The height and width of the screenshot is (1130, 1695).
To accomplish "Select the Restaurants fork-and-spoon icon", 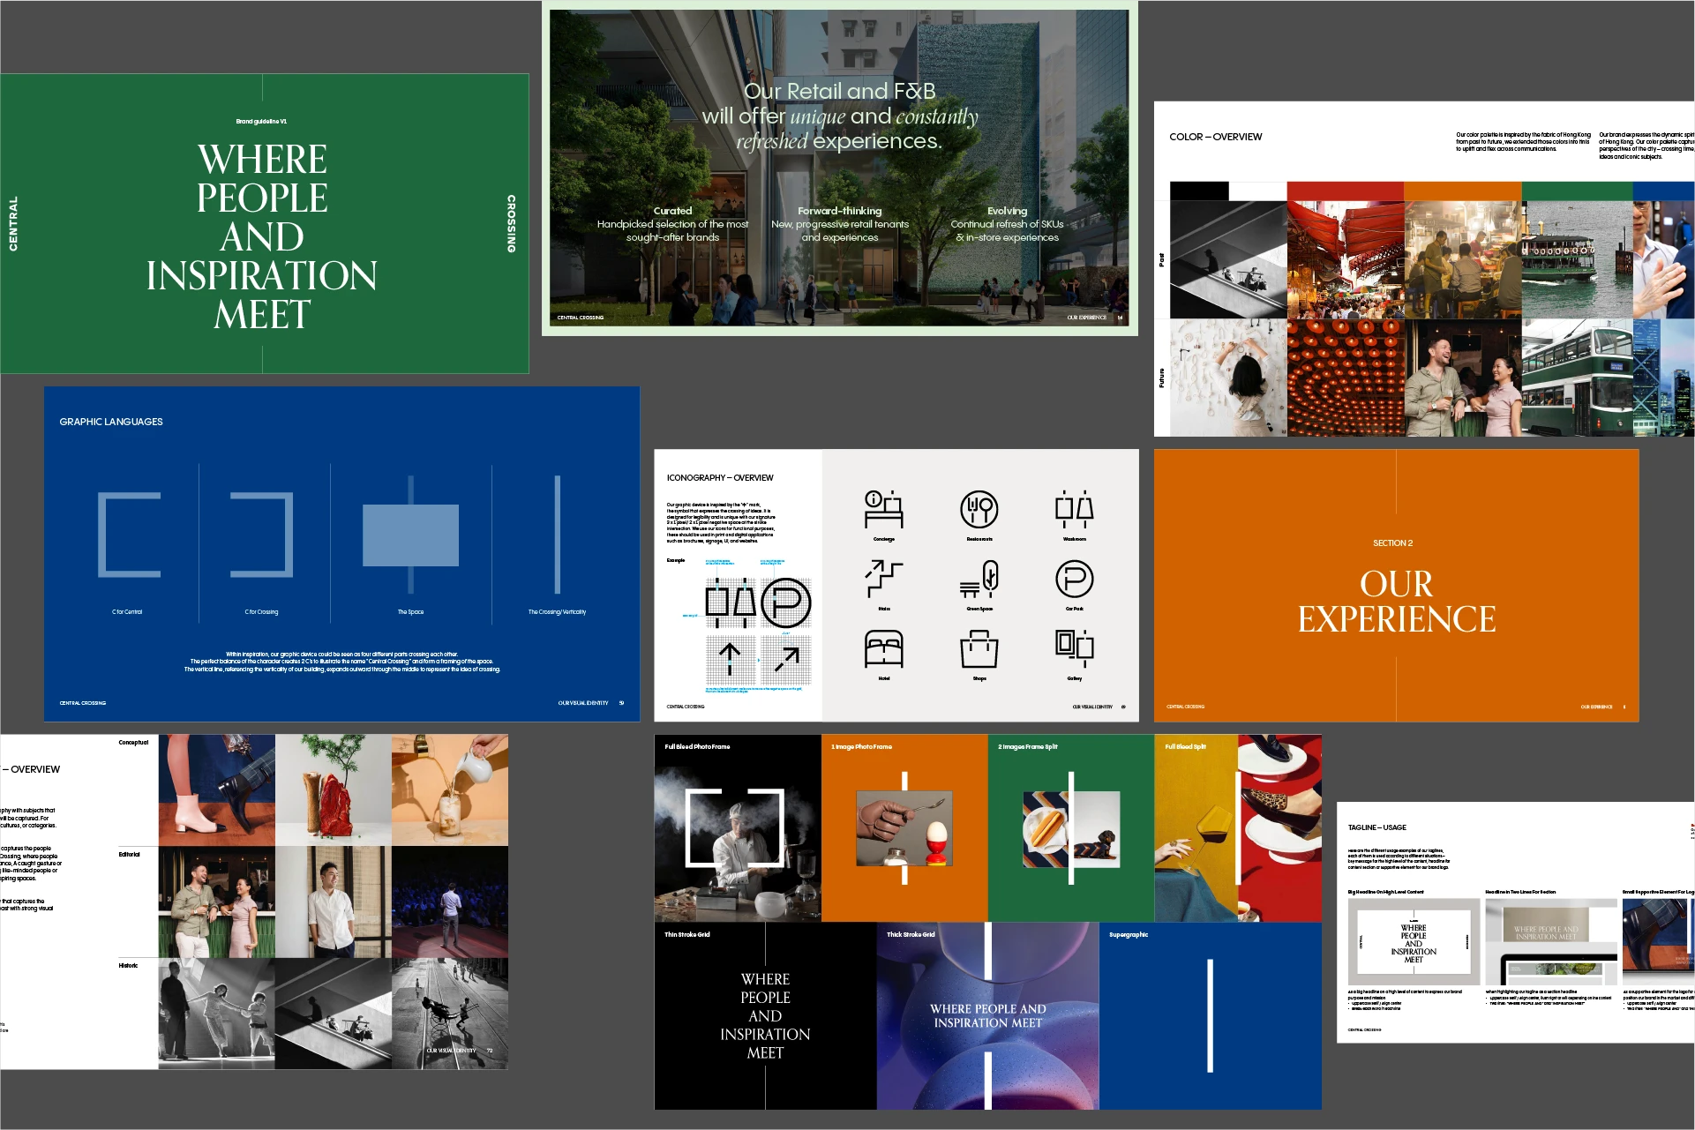I will (979, 510).
